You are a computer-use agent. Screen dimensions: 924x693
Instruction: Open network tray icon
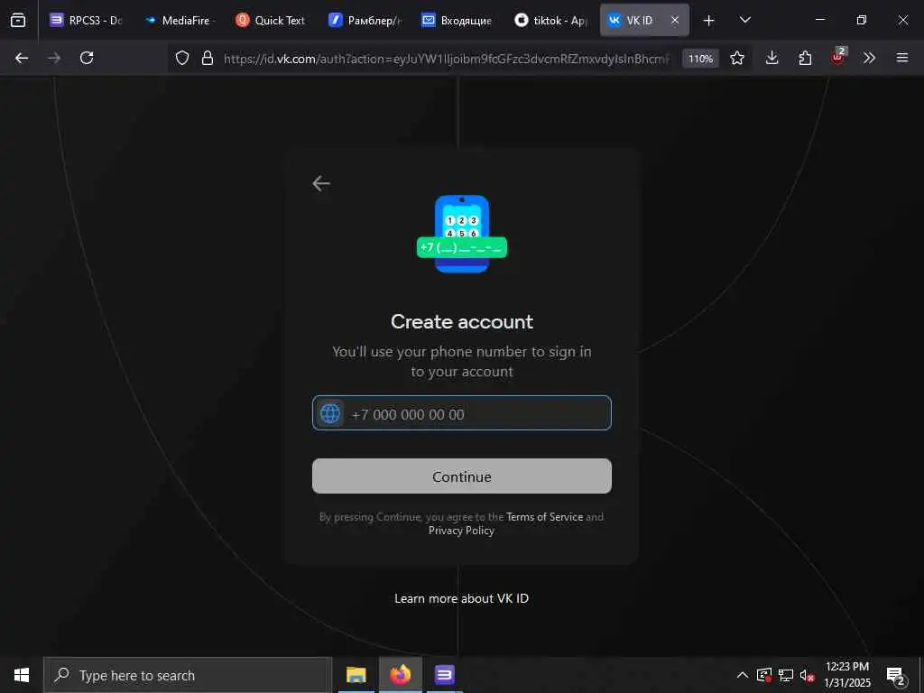786,675
